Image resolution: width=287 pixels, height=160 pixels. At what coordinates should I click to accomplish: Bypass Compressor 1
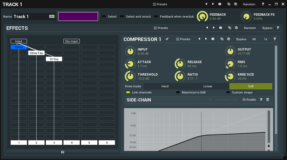click(241, 39)
